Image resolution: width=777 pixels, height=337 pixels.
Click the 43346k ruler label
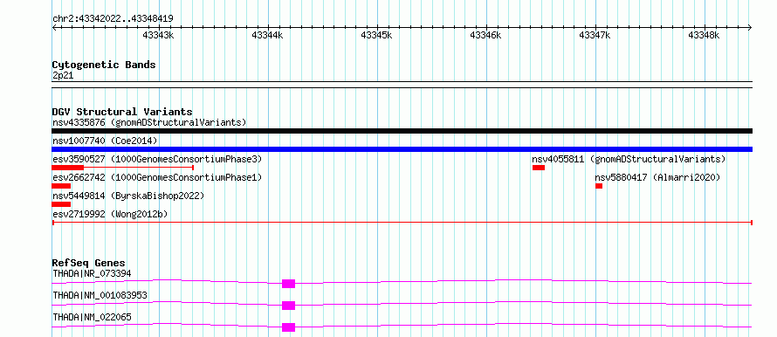[485, 35]
